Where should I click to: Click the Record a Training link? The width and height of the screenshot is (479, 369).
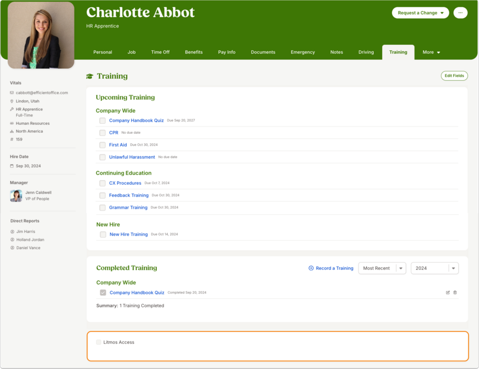click(334, 268)
